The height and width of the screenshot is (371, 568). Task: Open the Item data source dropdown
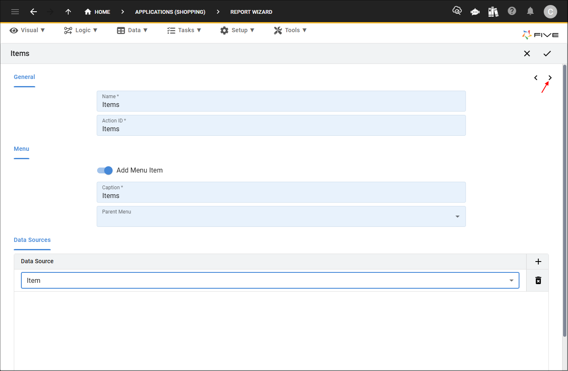point(270,280)
